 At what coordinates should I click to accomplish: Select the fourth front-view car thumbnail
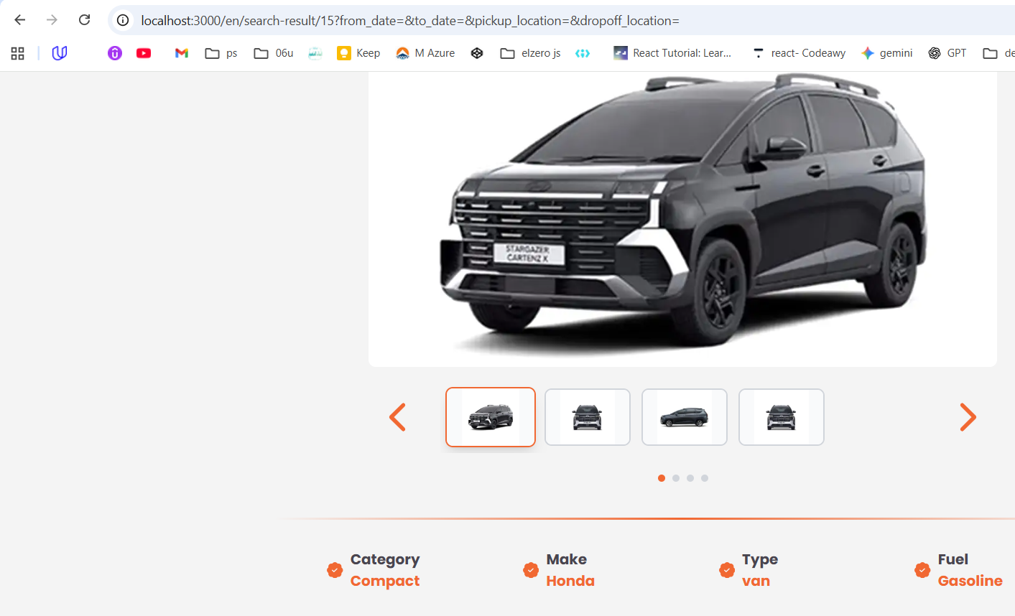click(x=782, y=417)
